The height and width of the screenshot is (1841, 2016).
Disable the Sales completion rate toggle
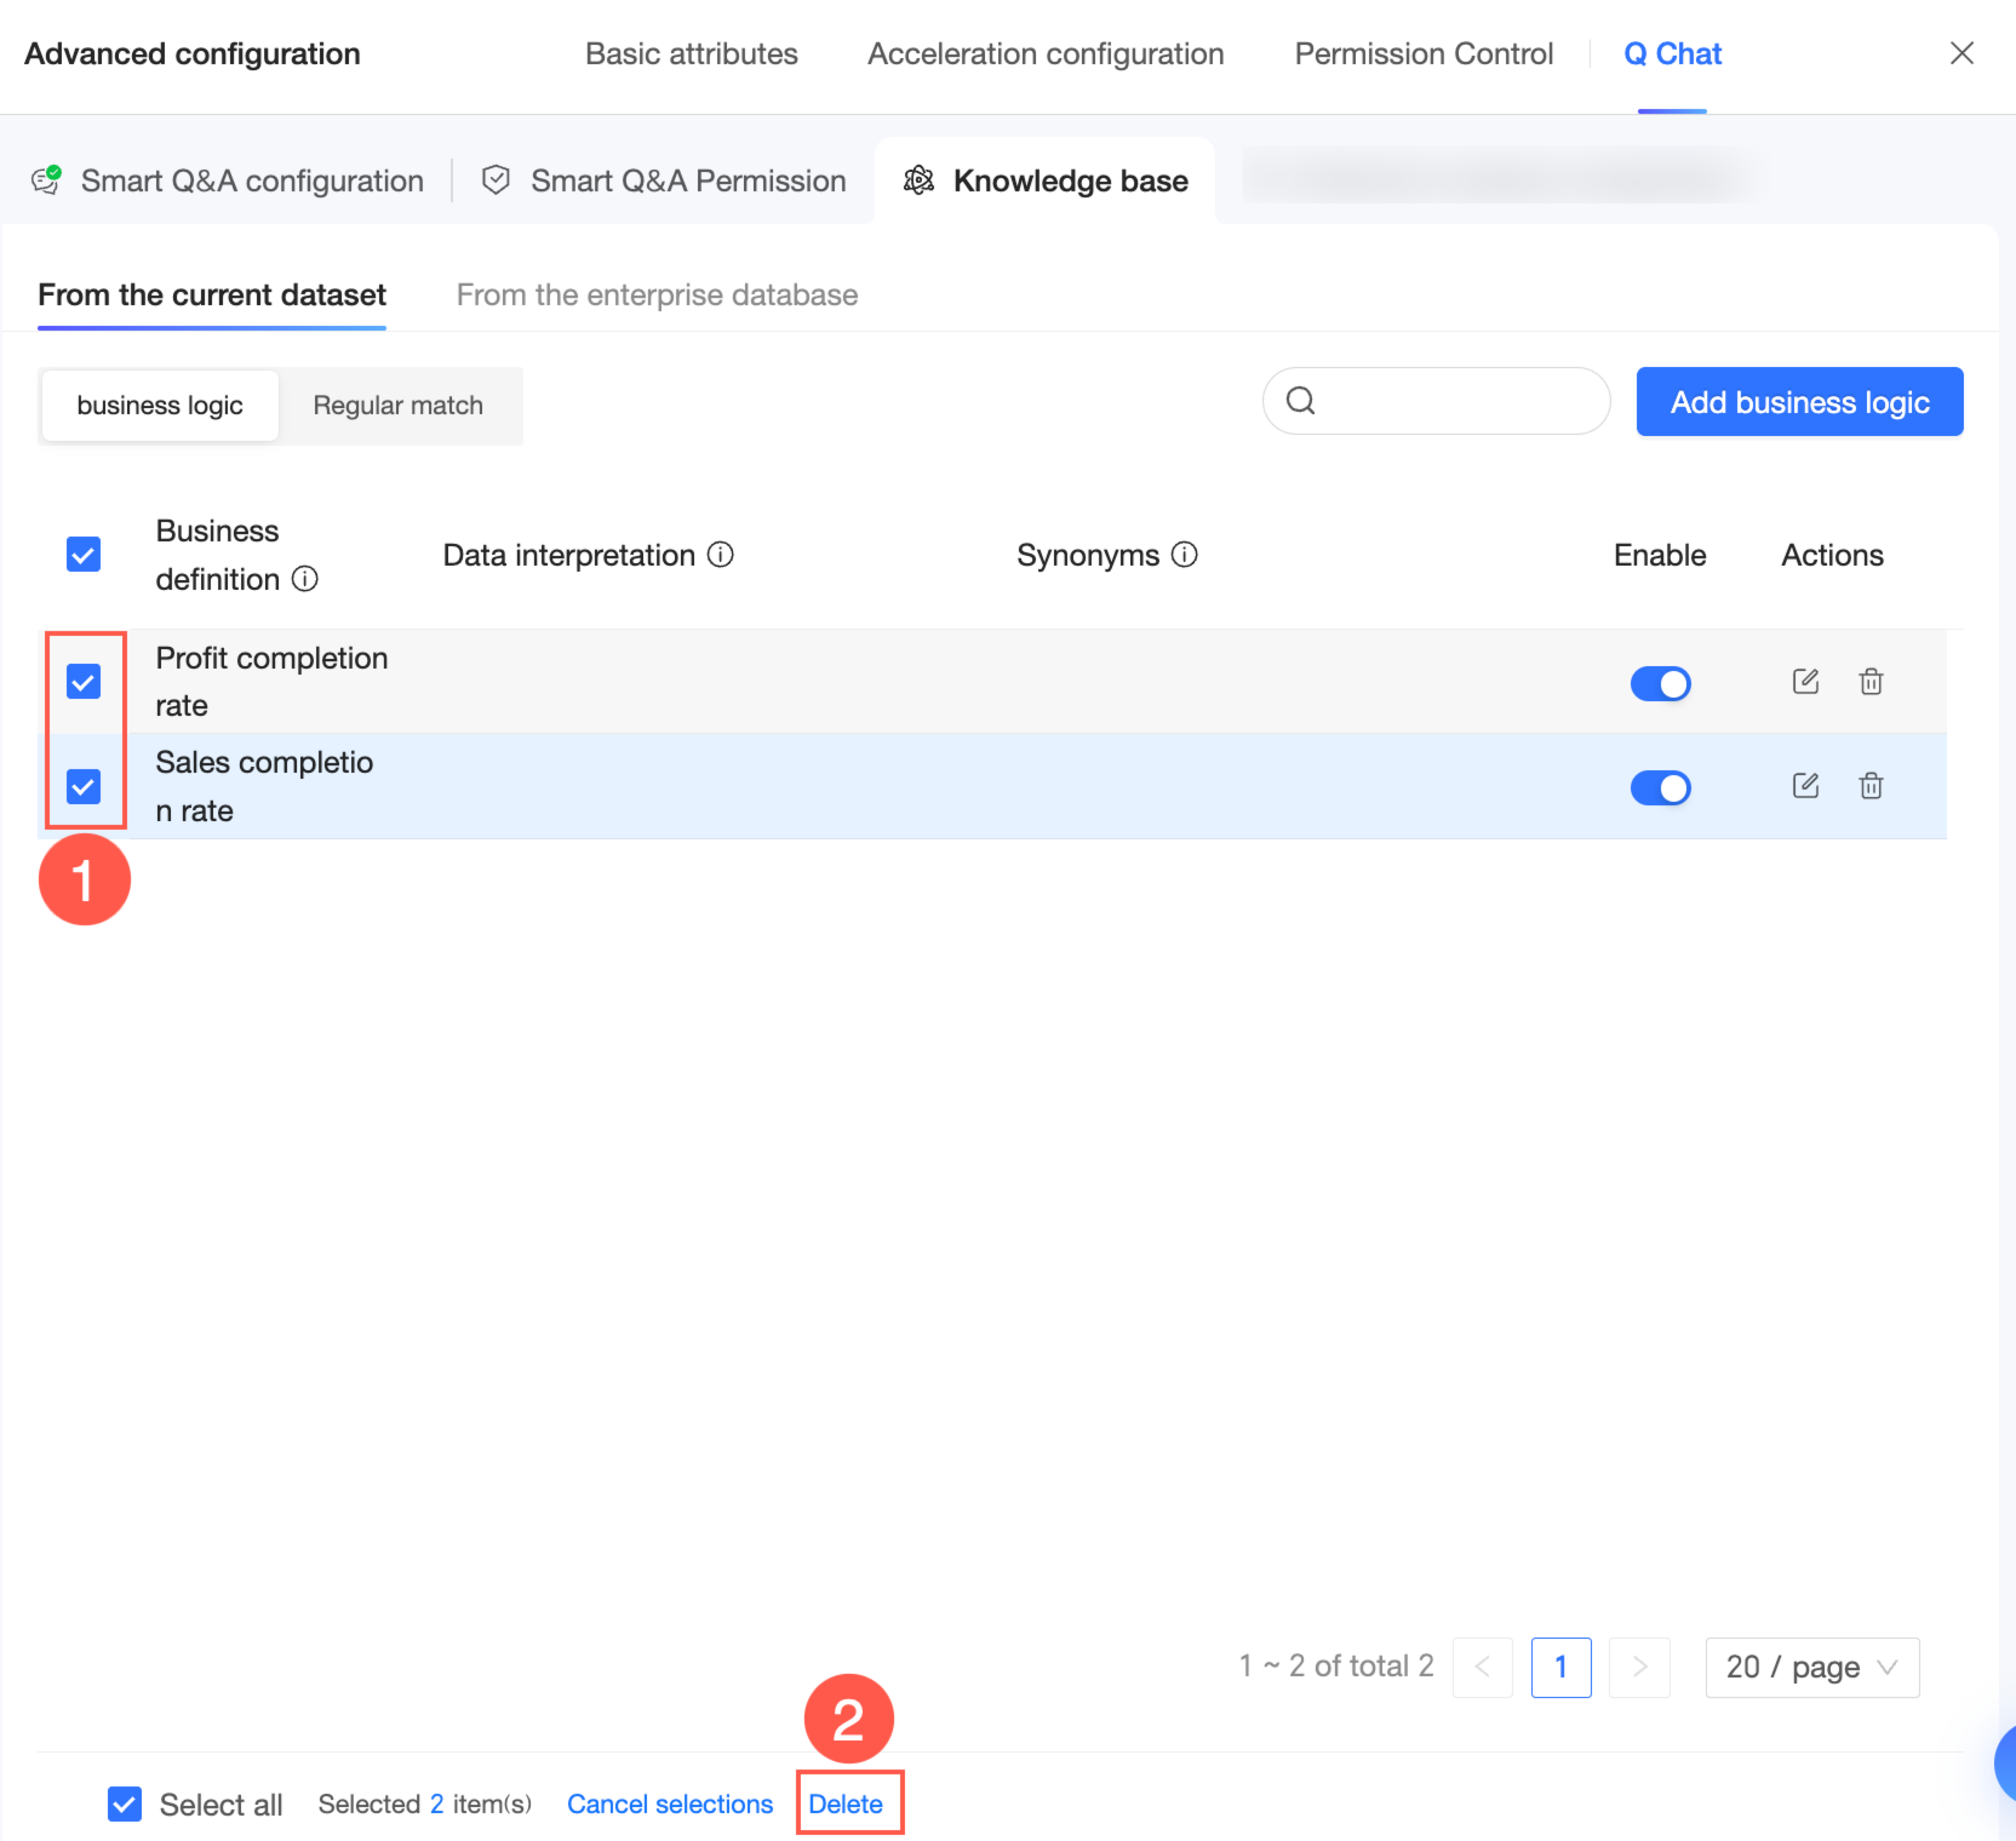point(1660,787)
